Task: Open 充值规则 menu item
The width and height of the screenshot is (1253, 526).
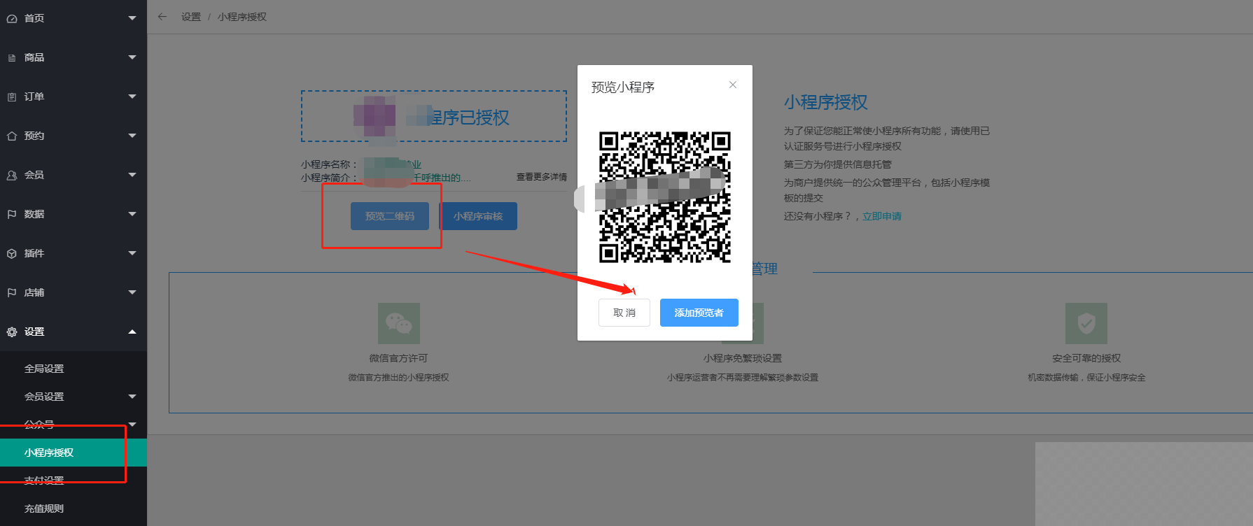Action: click(x=73, y=509)
